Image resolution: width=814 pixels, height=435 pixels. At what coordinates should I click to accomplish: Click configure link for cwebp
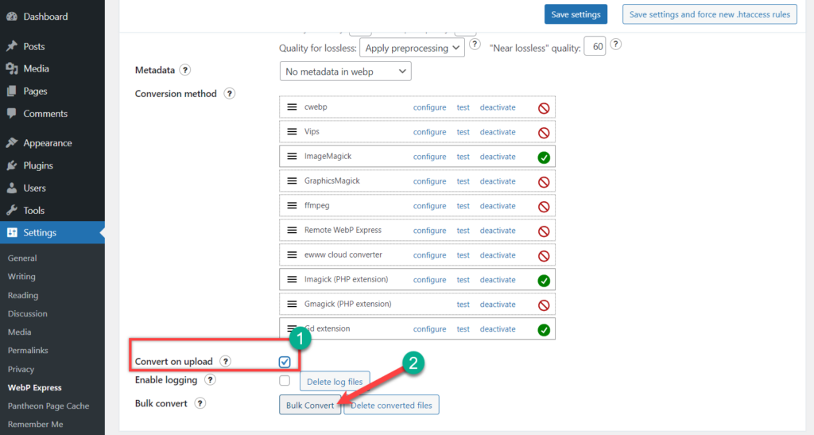pyautogui.click(x=429, y=107)
